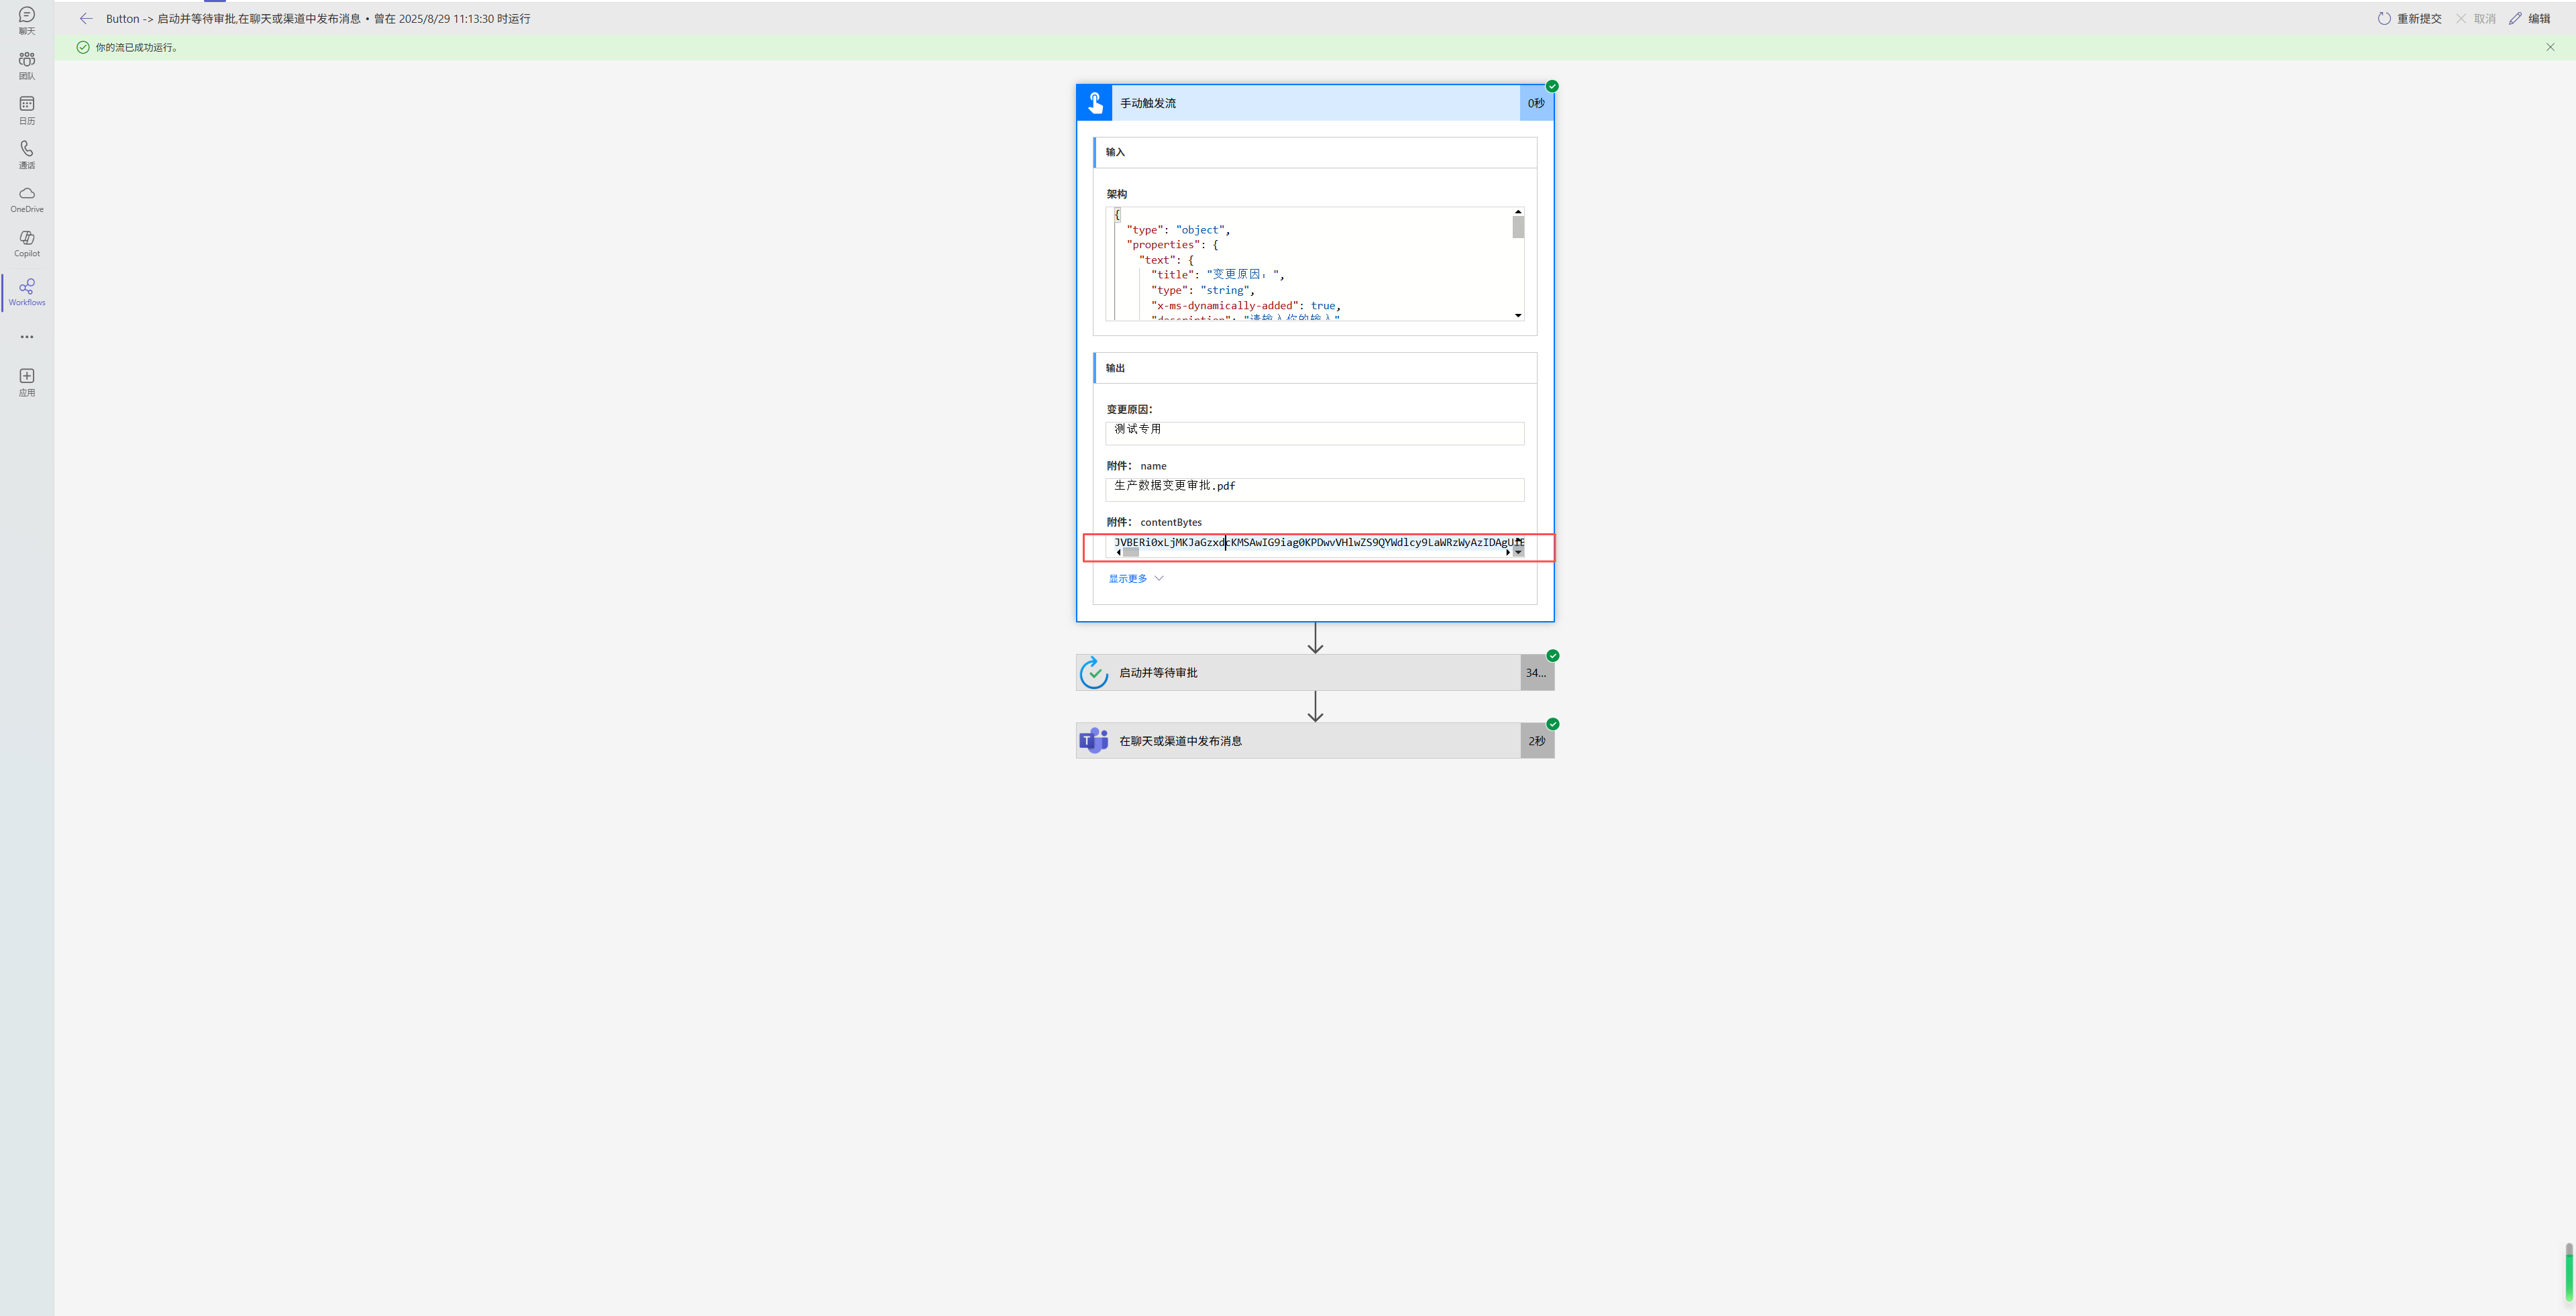The height and width of the screenshot is (1316, 2576).
Task: Open the Calendar sidebar icon
Action: click(27, 109)
